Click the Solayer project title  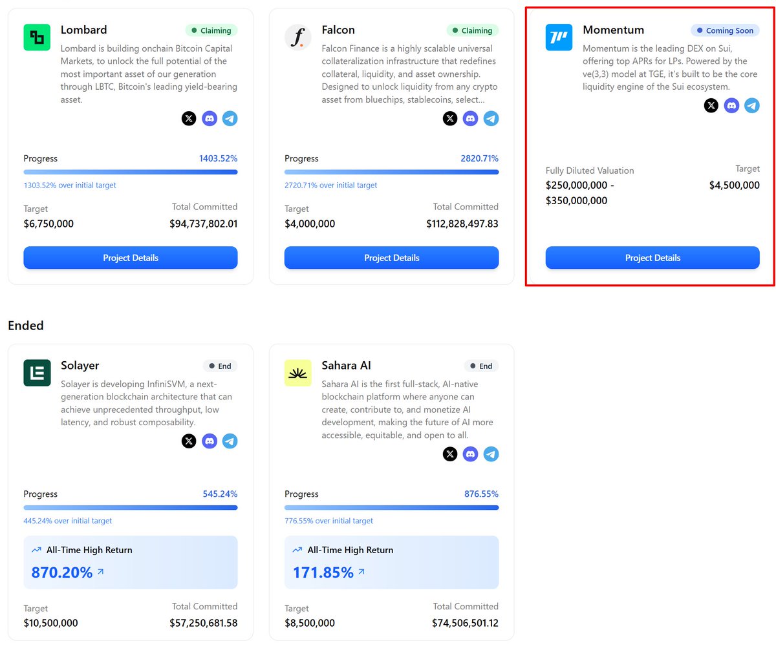tap(80, 366)
